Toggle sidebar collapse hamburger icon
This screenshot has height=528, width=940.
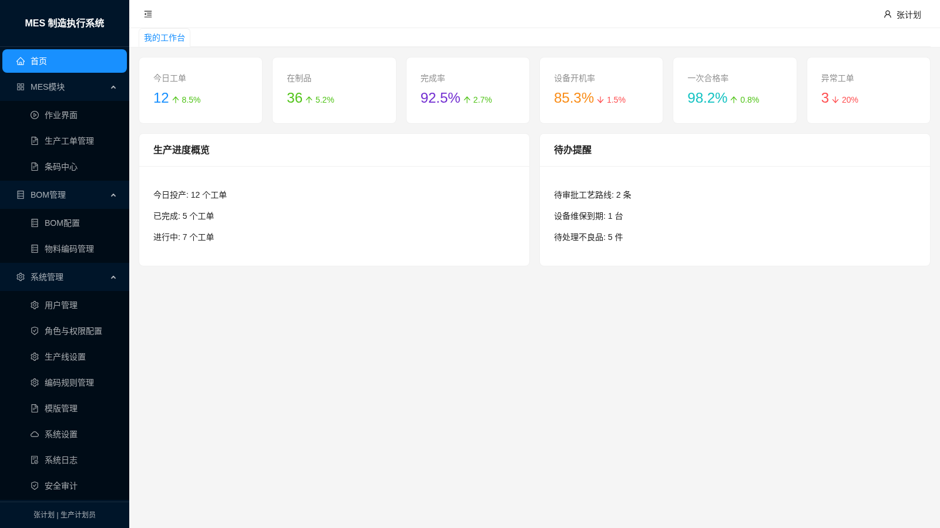pyautogui.click(x=148, y=14)
